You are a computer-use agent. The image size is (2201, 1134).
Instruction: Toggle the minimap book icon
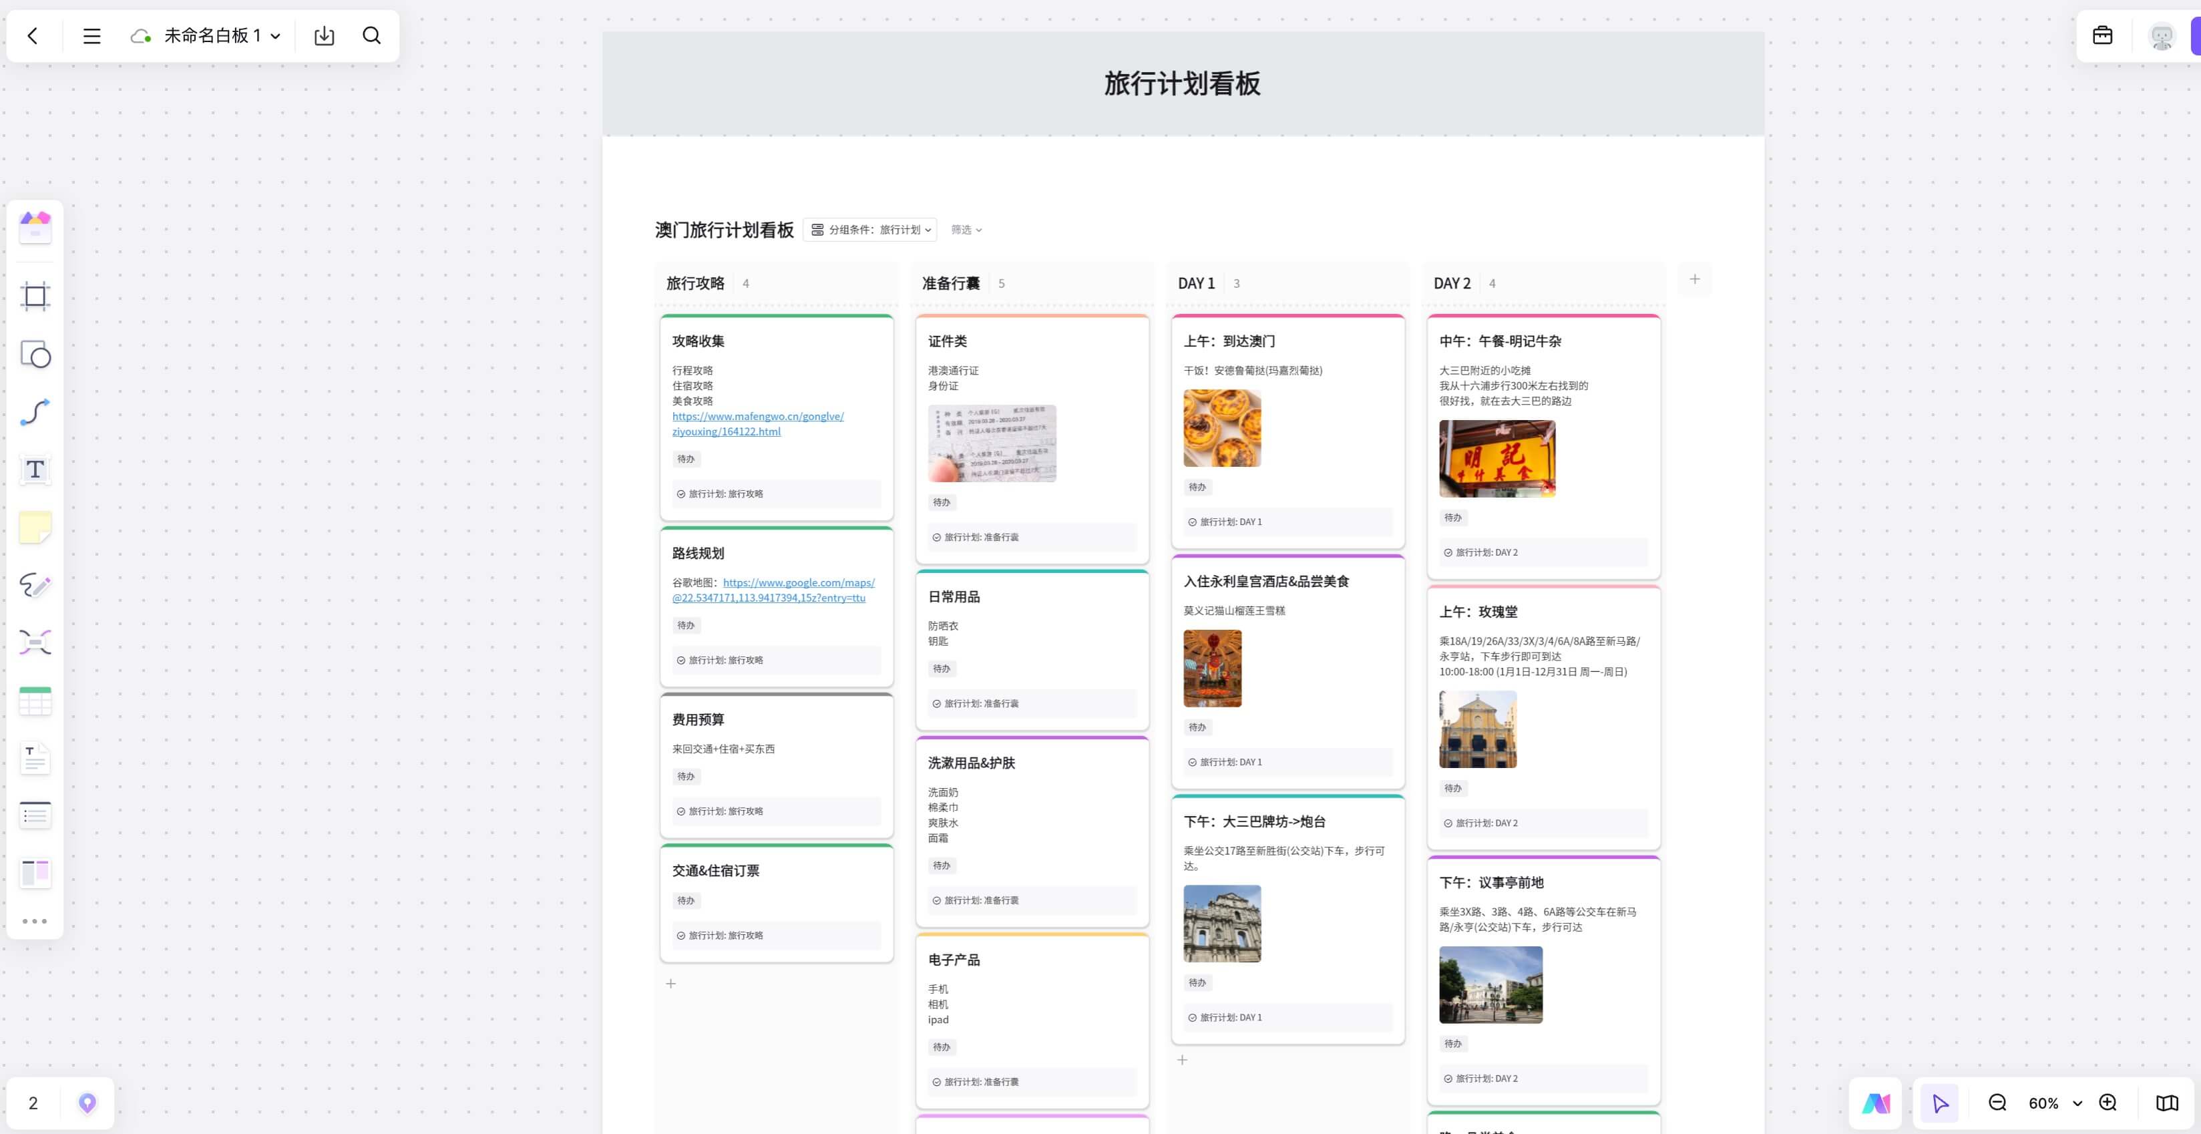[x=2167, y=1103]
